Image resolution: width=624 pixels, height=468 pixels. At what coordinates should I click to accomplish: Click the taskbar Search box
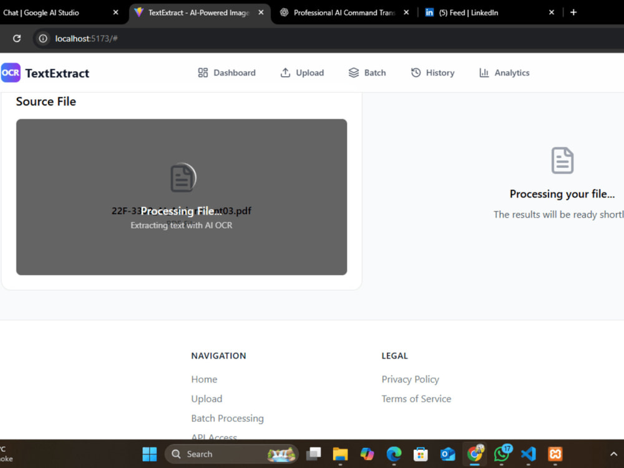(x=232, y=454)
